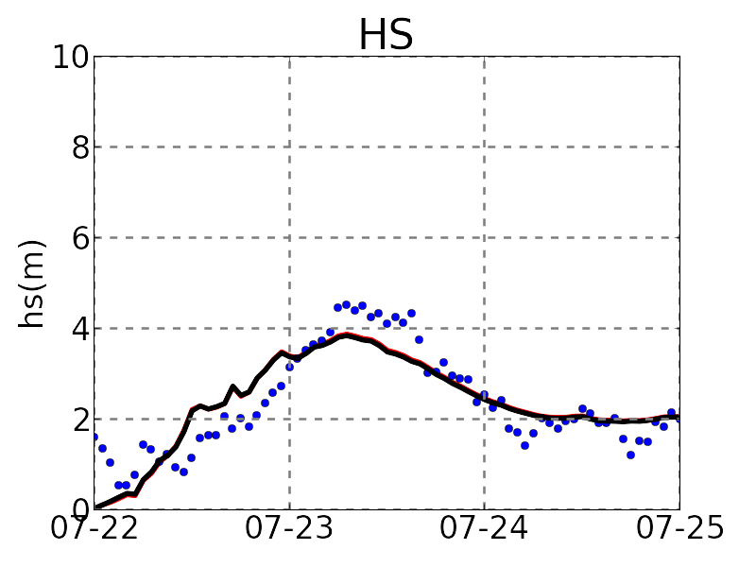
Task: Click the y-axis label 'hs(m)'
Action: pos(32,284)
